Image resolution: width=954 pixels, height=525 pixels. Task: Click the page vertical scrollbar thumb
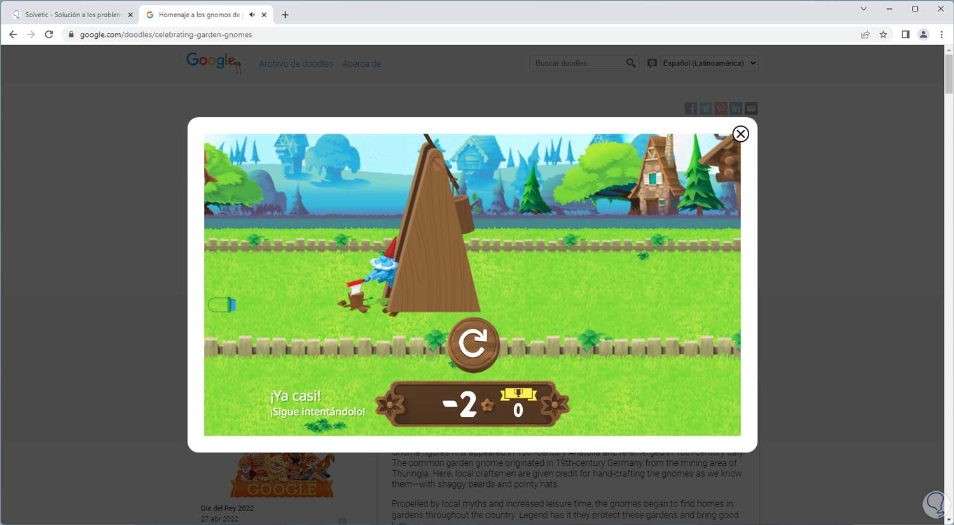[x=949, y=74]
